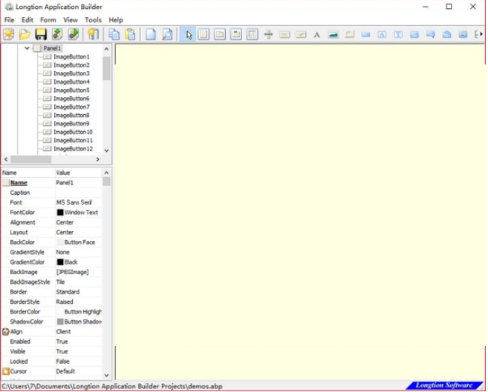
Task: Select the image picture component tool
Action: (x=333, y=34)
